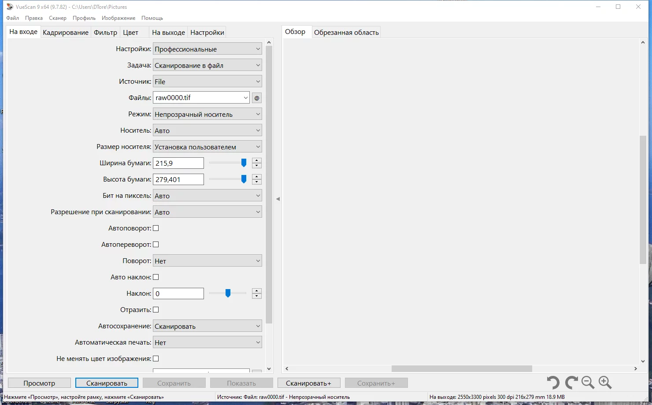Viewport: 652px width, 405px height.
Task: Click the Просмотр button
Action: coord(39,383)
